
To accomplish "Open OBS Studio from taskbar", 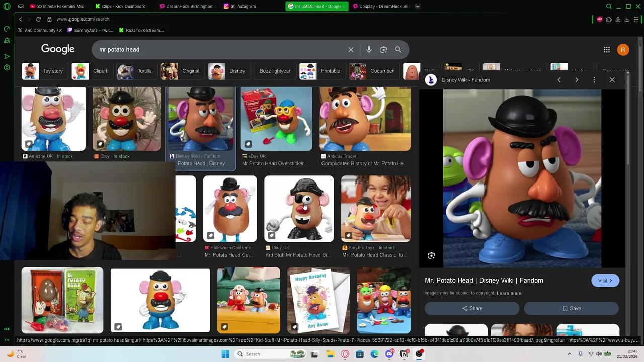I will pos(419,354).
